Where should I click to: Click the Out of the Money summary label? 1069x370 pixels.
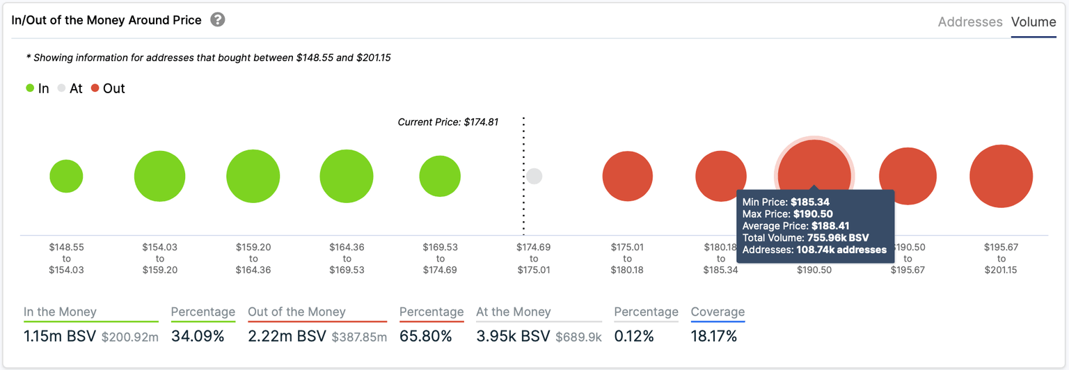[296, 312]
